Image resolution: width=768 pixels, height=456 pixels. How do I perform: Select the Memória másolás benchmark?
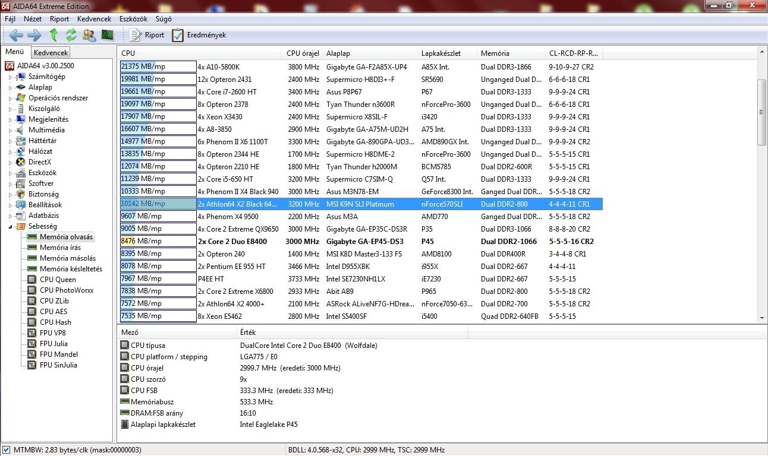(x=67, y=258)
